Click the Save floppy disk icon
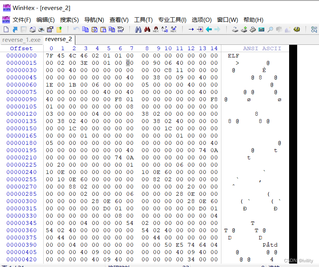Viewport: 319px width, 267px height. coord(24,29)
